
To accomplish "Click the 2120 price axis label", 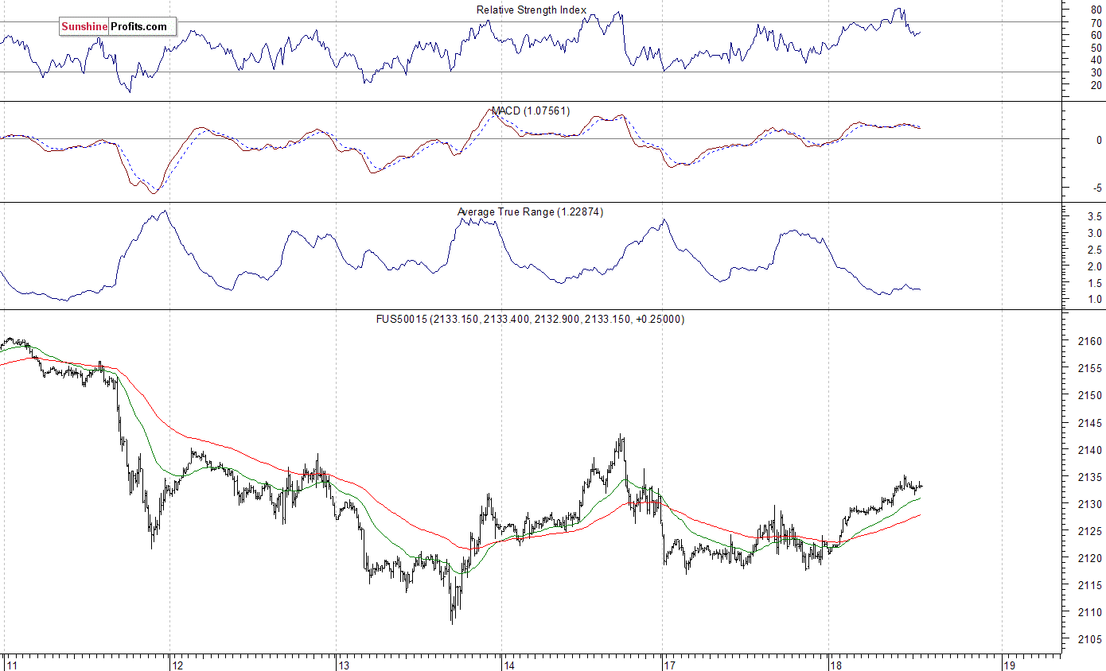I will (x=1090, y=558).
